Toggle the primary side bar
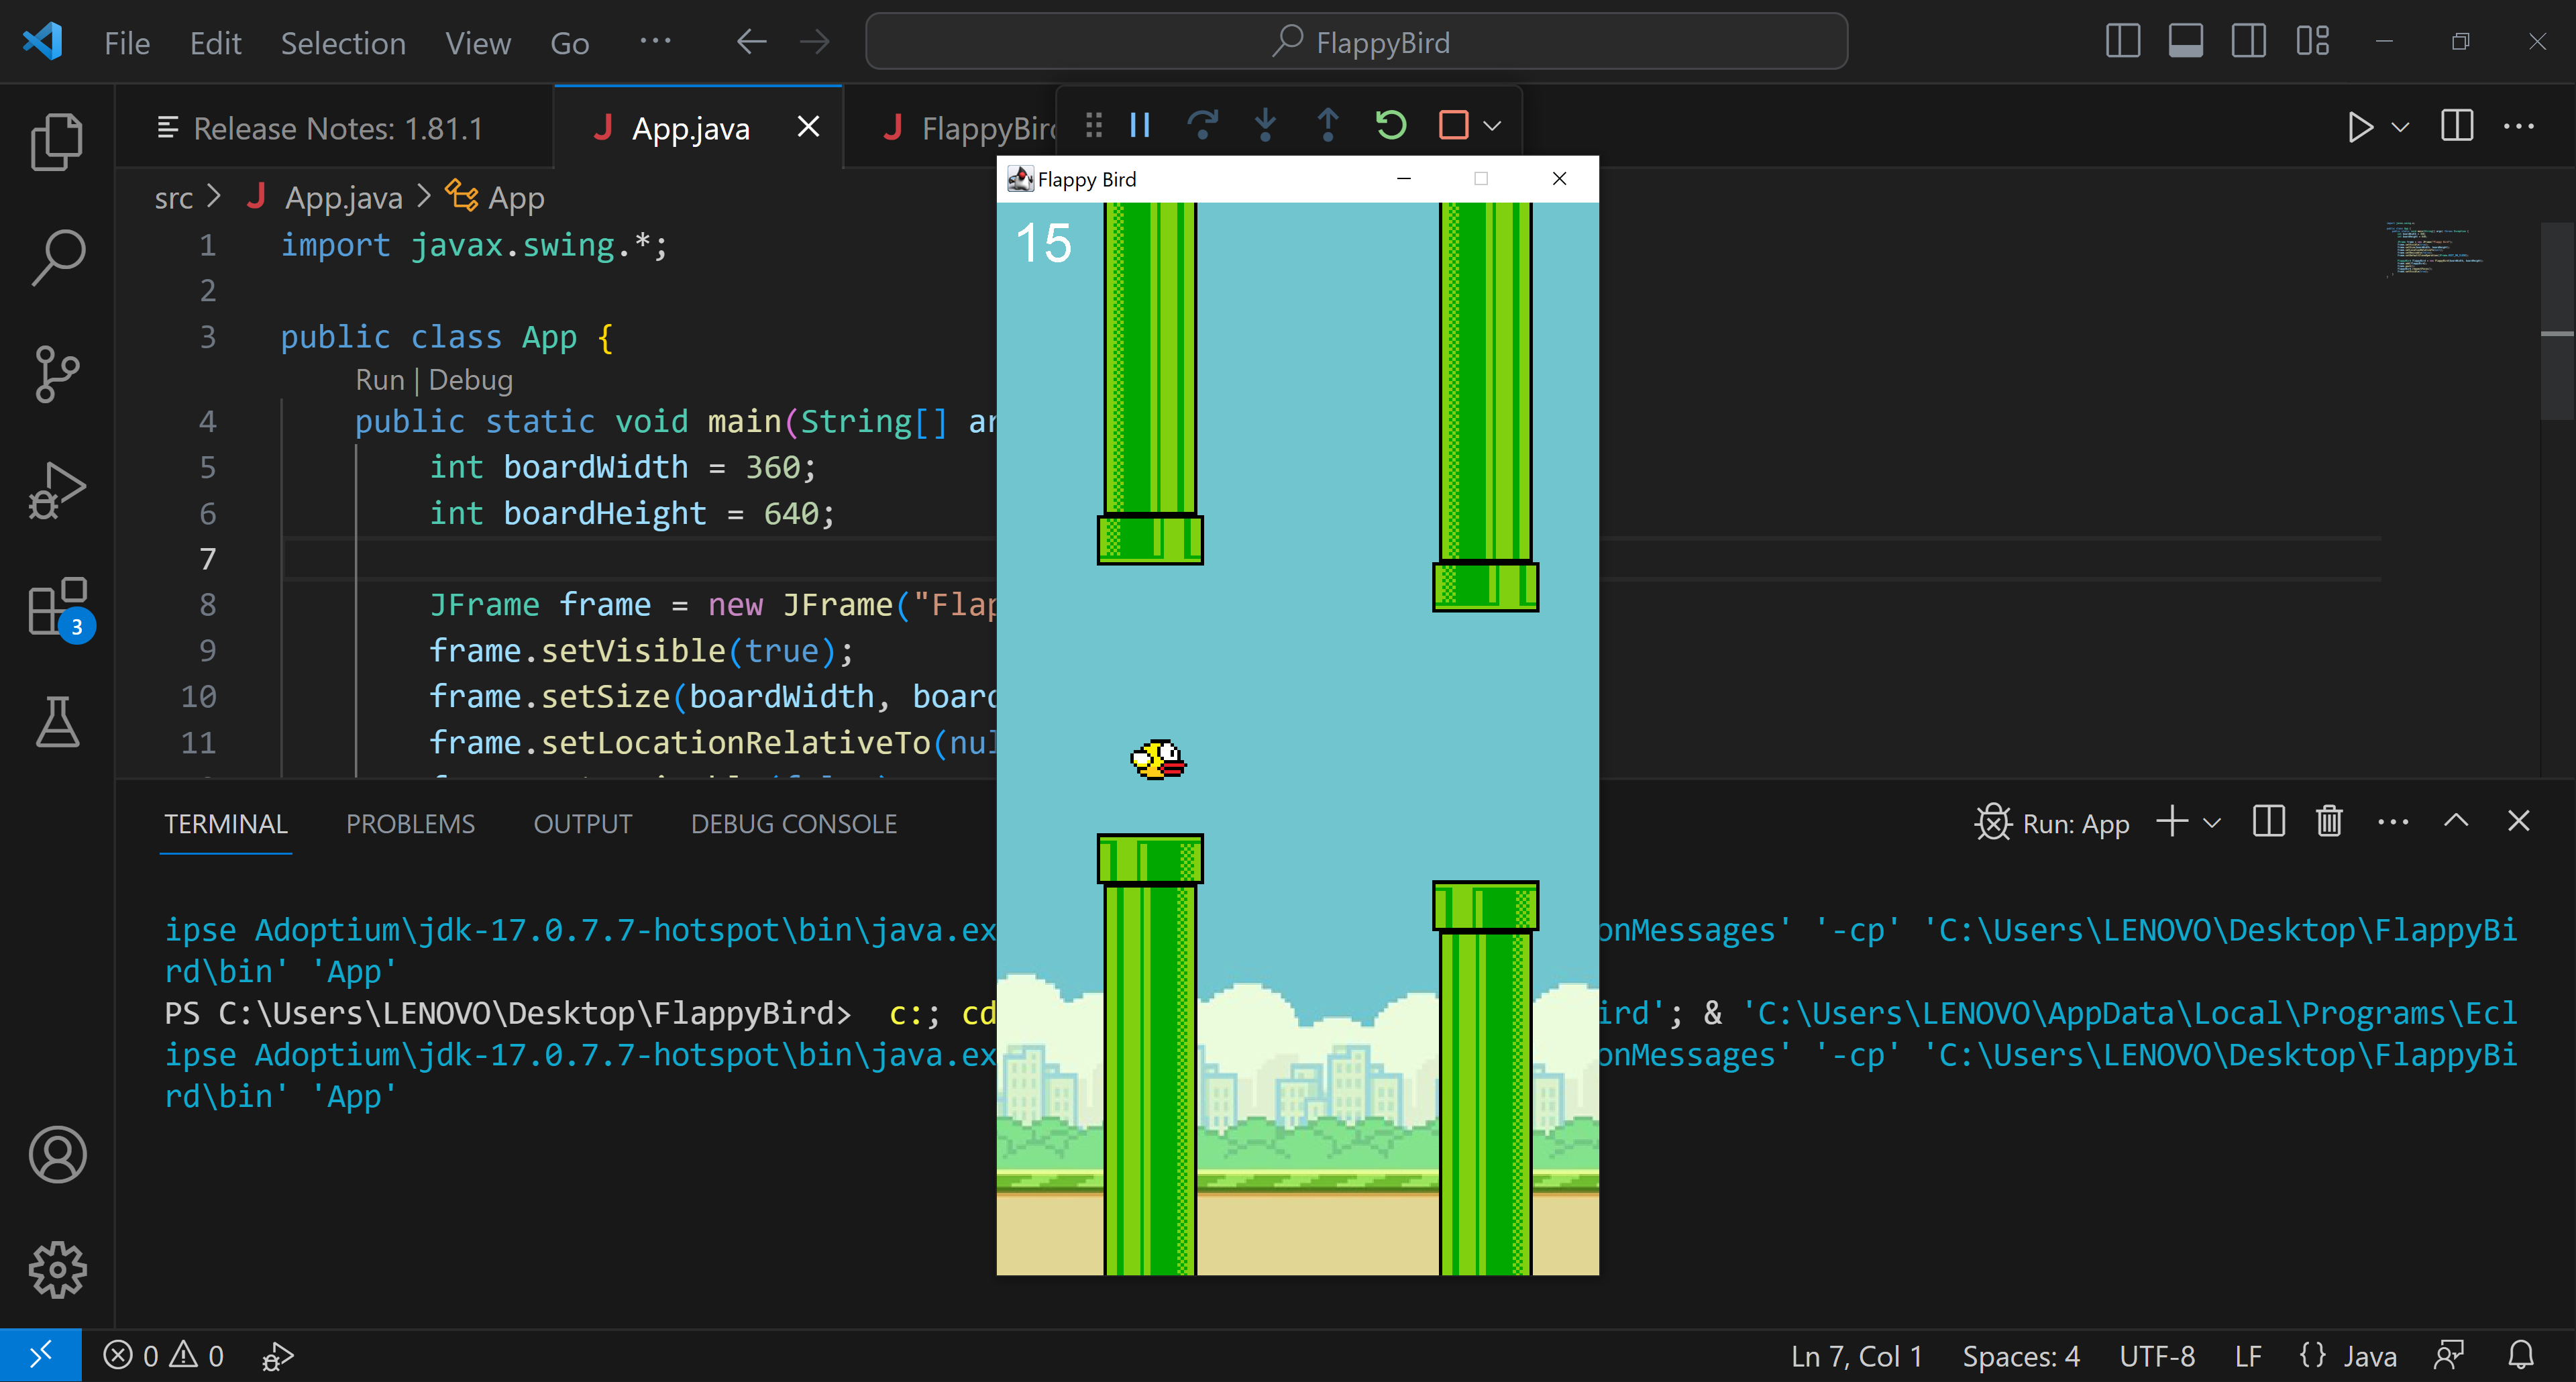2576x1382 pixels. pyautogui.click(x=2122, y=41)
